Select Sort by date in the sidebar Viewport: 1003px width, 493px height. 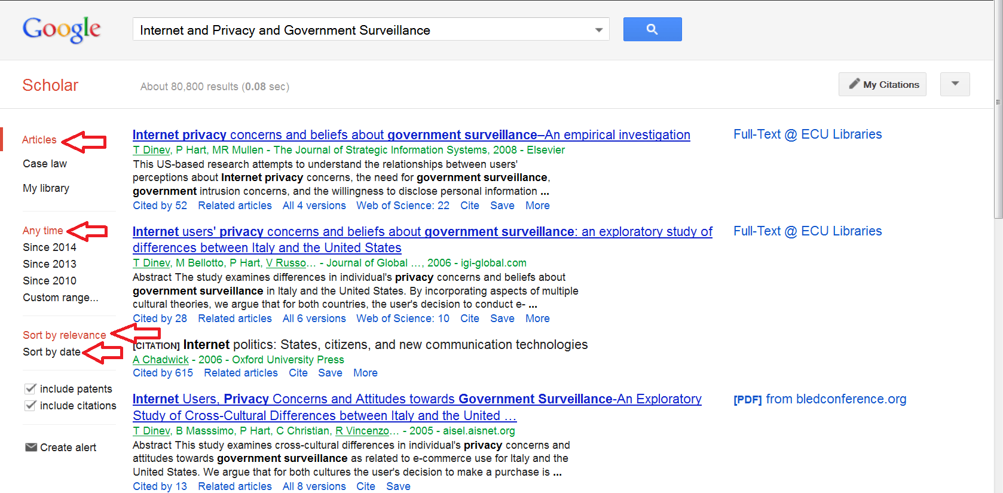51,352
